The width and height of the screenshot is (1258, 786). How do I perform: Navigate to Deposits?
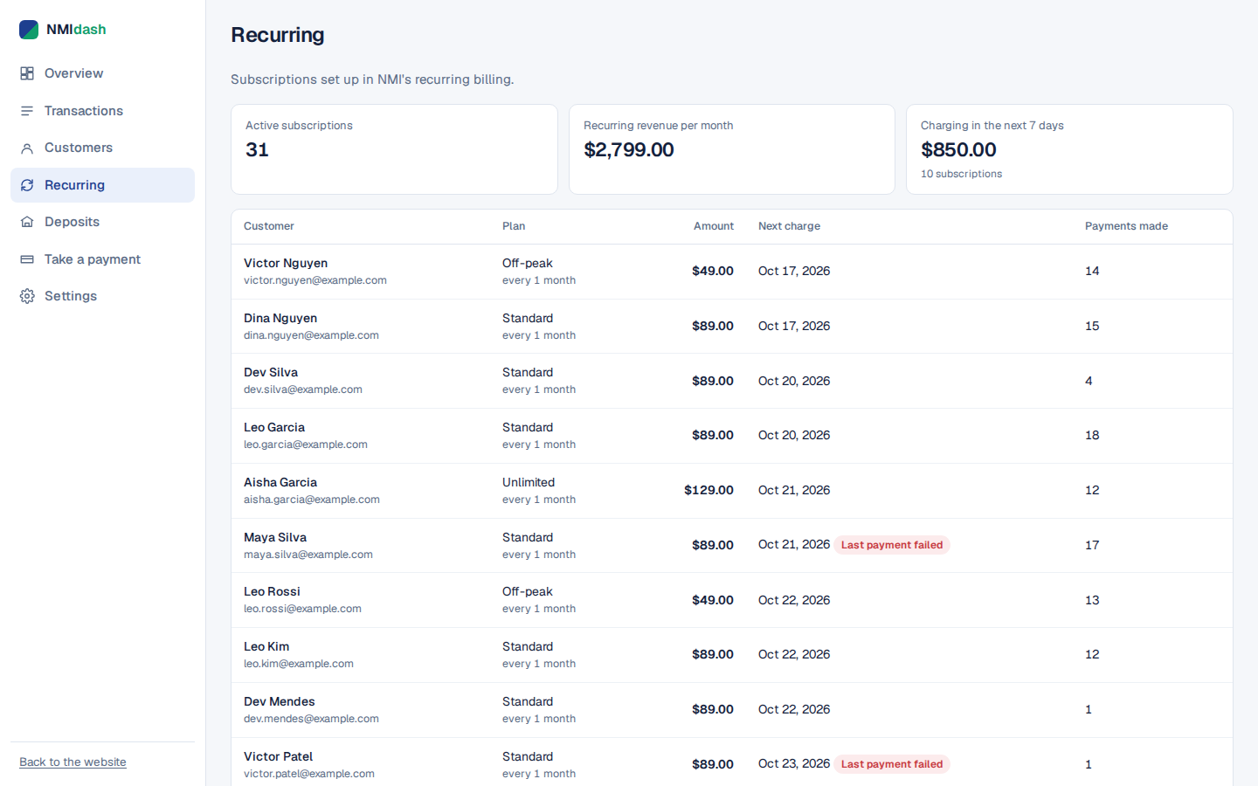(x=102, y=222)
